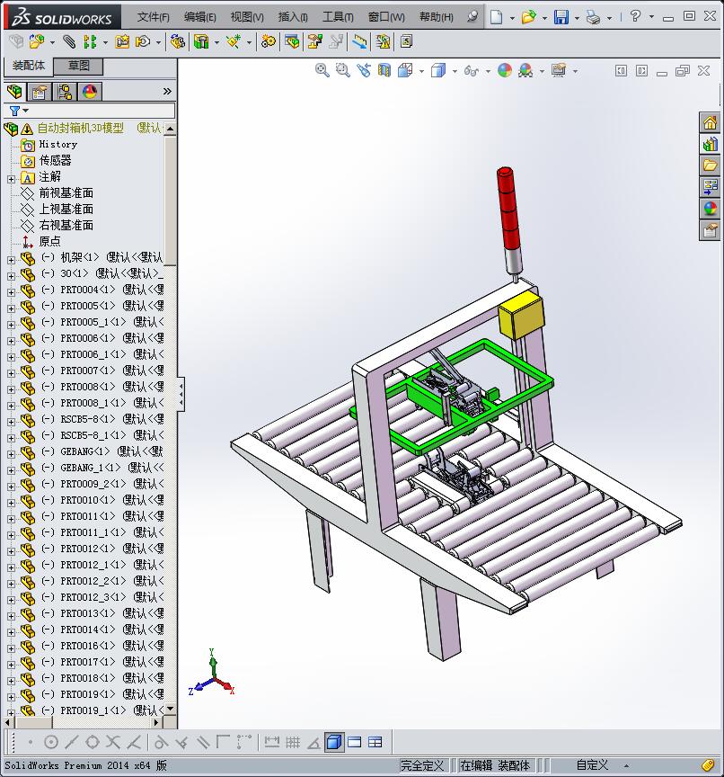
Task: Open the 窗口(W) menu
Action: 386,17
